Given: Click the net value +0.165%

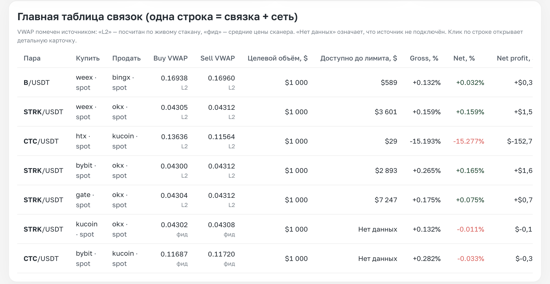Looking at the screenshot, I should click(470, 171).
